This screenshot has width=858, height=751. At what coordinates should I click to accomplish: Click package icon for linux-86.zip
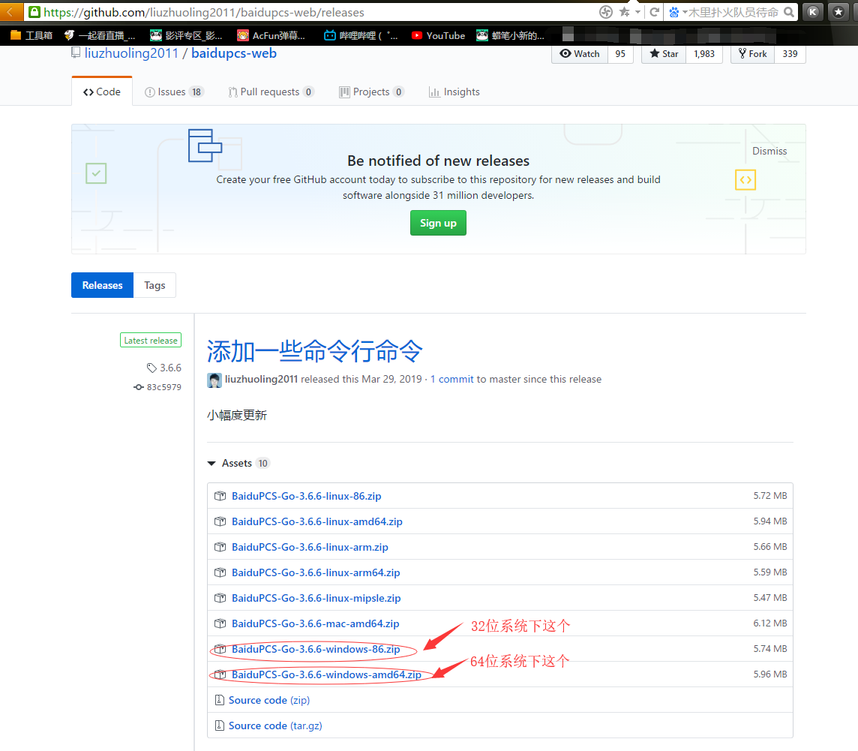tap(220, 496)
